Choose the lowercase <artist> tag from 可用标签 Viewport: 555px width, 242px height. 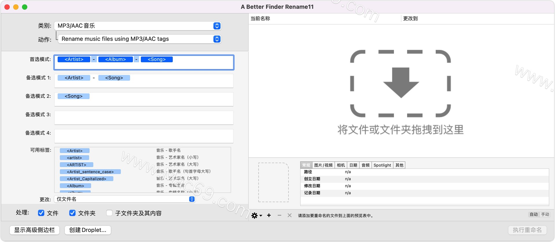[74, 158]
